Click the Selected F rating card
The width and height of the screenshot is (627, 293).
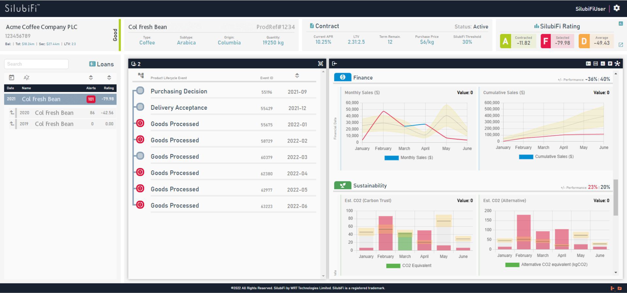[557, 41]
